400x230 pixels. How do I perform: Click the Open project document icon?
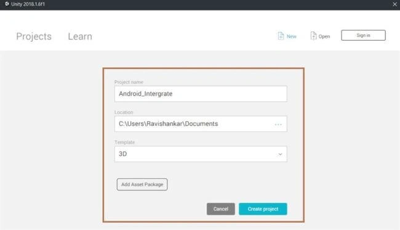click(313, 36)
